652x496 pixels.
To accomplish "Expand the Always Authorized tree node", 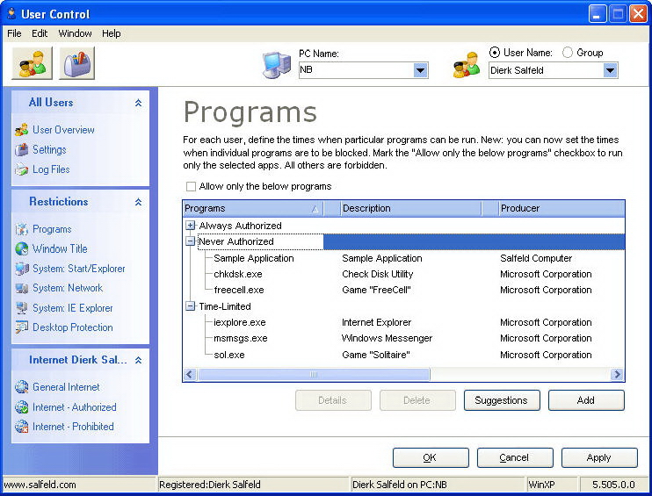I will tap(191, 226).
